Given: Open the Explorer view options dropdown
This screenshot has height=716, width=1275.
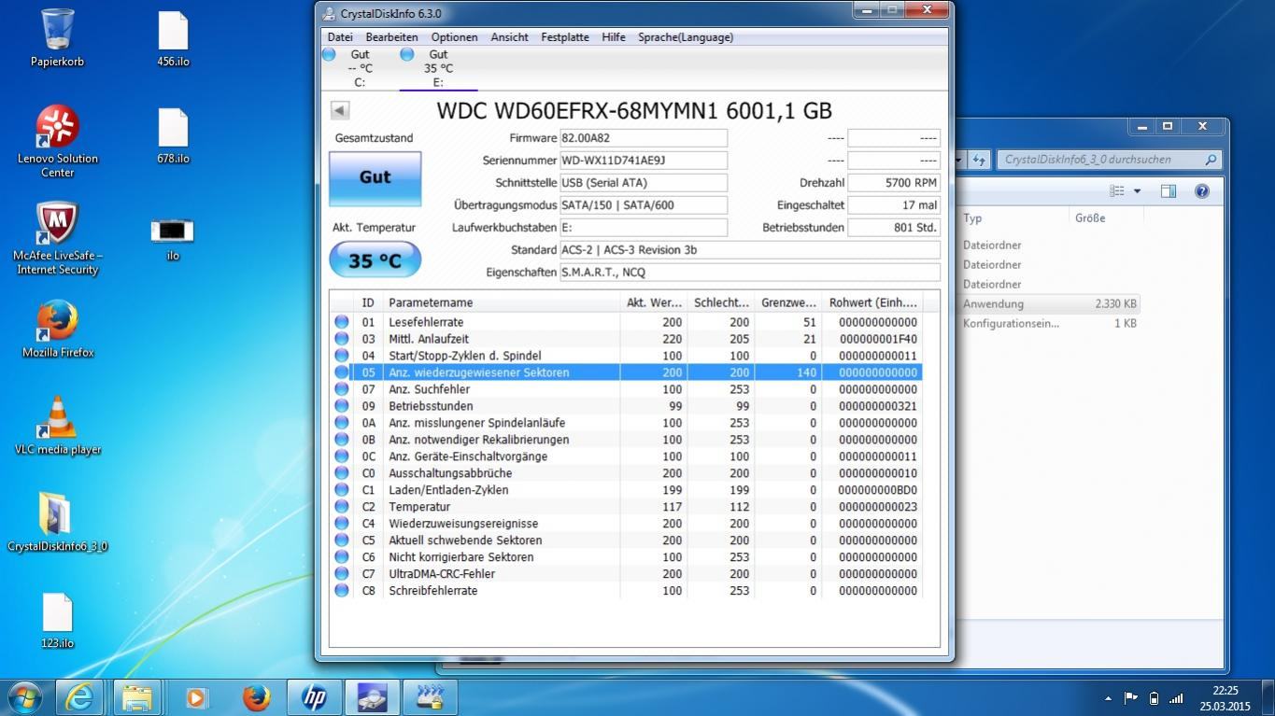Looking at the screenshot, I should coord(1137,191).
